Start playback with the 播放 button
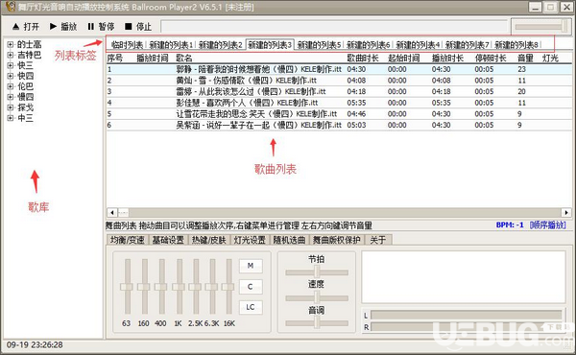The height and width of the screenshot is (355, 576). (63, 27)
